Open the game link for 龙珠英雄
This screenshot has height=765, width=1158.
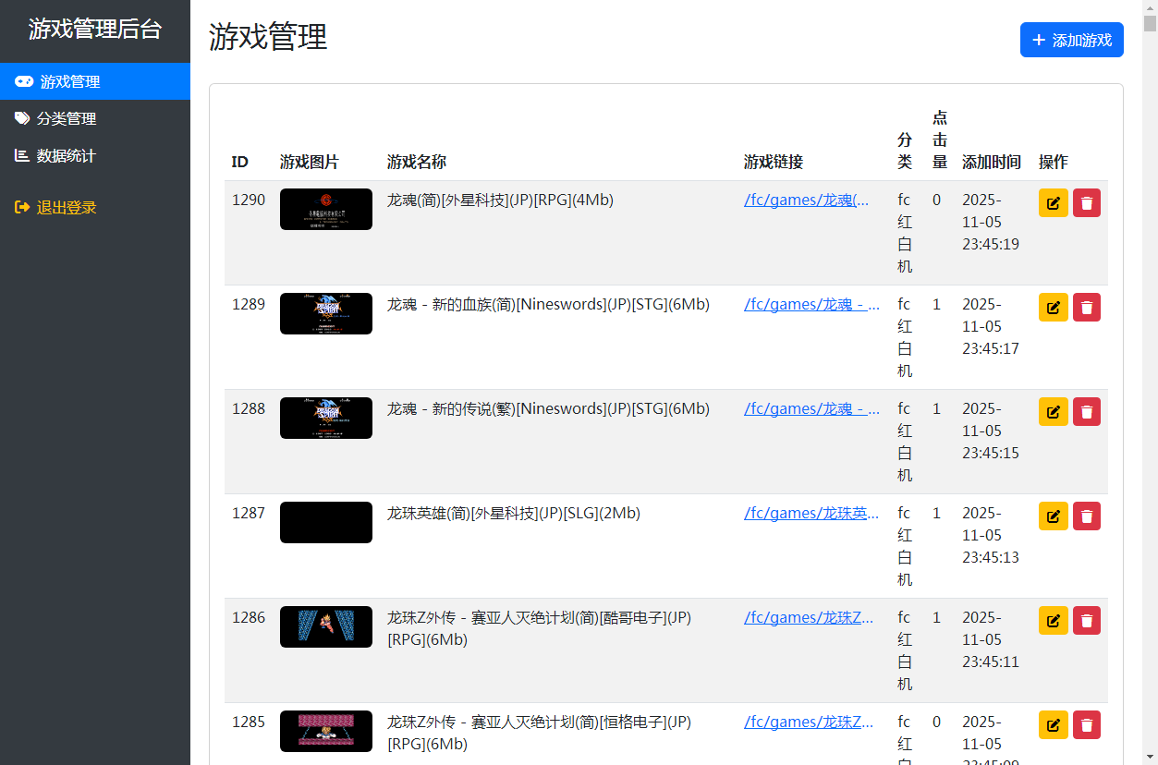click(809, 513)
